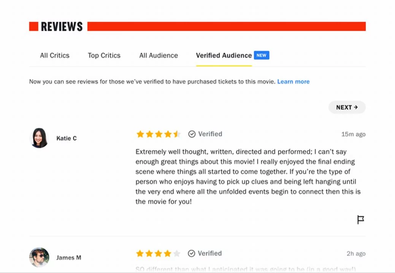Viewport: 395px width, 273px height.
Task: Switch to the Top Critics tab
Action: 104,55
